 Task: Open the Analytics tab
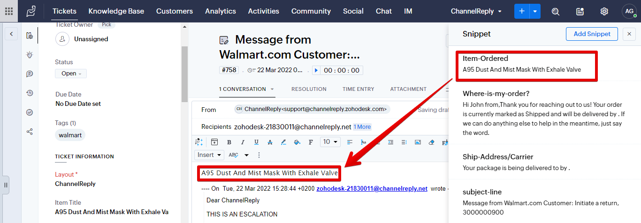click(x=221, y=11)
